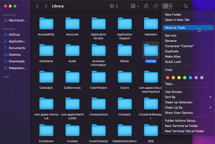This screenshot has height=144, width=215.
Task: Apply the yellow tag color
Action: click(179, 78)
